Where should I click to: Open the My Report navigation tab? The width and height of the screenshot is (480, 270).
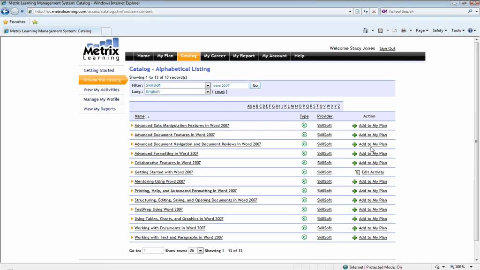coord(244,56)
